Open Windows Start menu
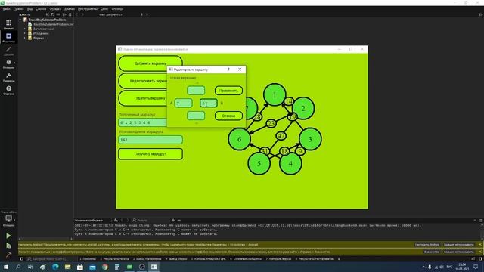Screen dimensions: 484x272 tap(6, 267)
